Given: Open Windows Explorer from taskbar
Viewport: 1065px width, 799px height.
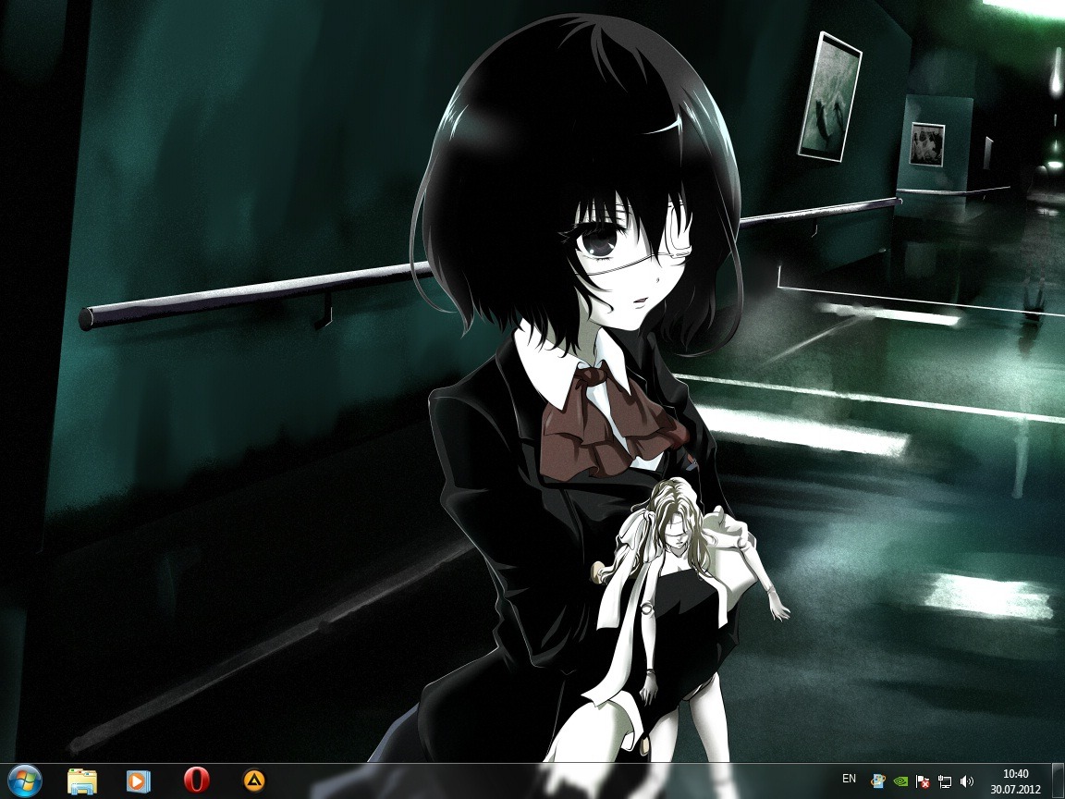Looking at the screenshot, I should tap(82, 781).
